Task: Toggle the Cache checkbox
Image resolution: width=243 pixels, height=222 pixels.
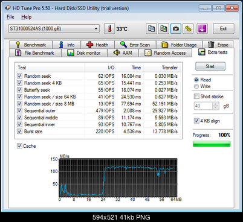Action: click(19, 146)
